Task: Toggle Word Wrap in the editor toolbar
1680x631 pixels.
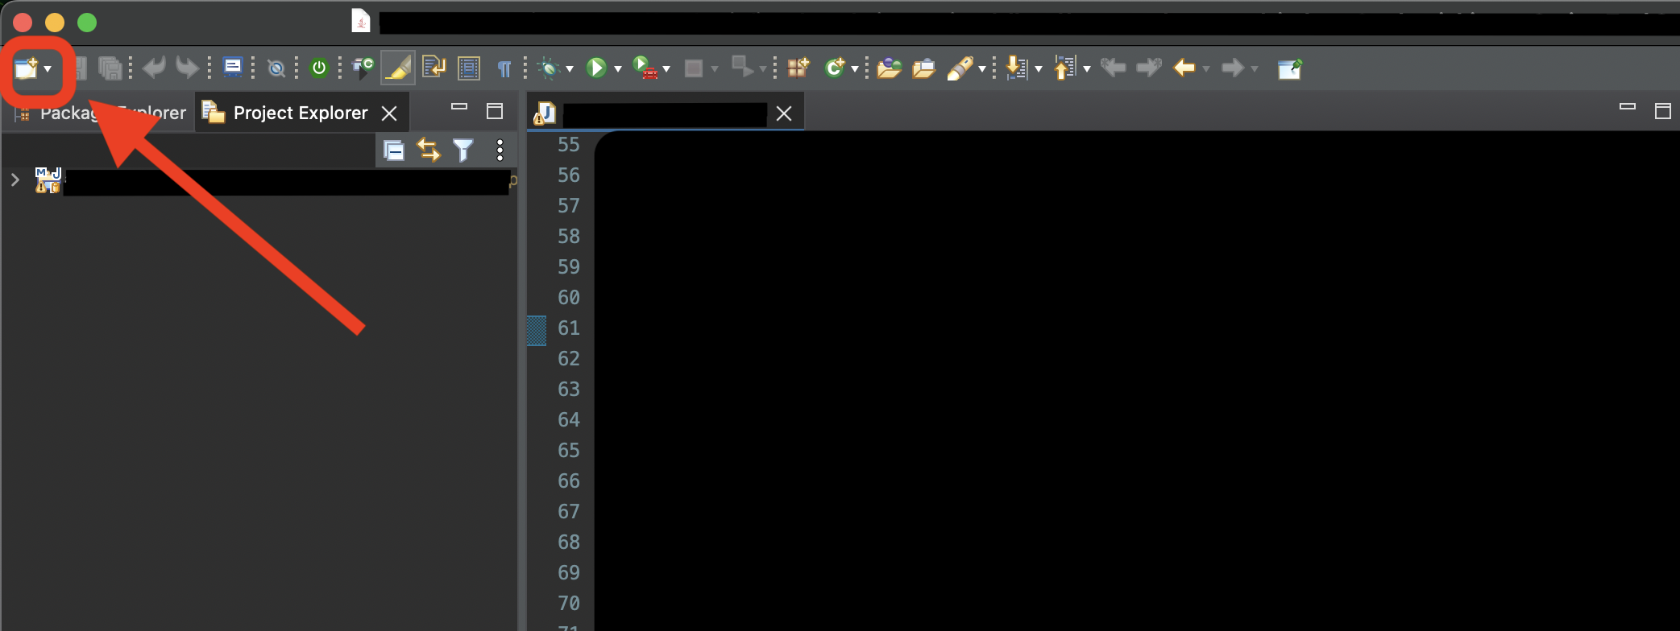Action: pos(434,68)
